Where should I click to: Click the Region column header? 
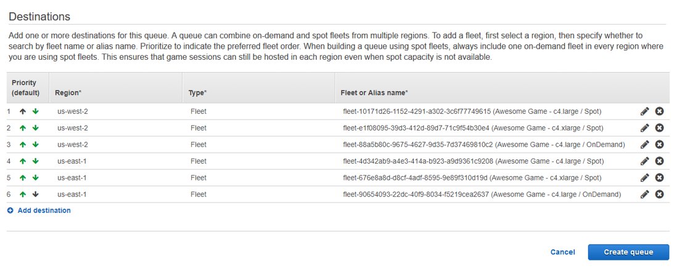pos(68,93)
